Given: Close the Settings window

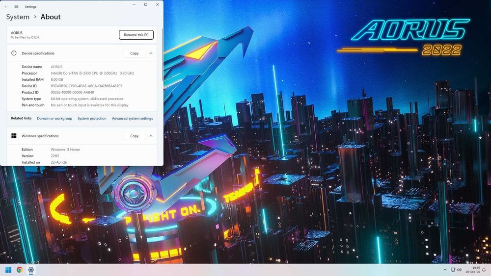Looking at the screenshot, I should 158,4.
